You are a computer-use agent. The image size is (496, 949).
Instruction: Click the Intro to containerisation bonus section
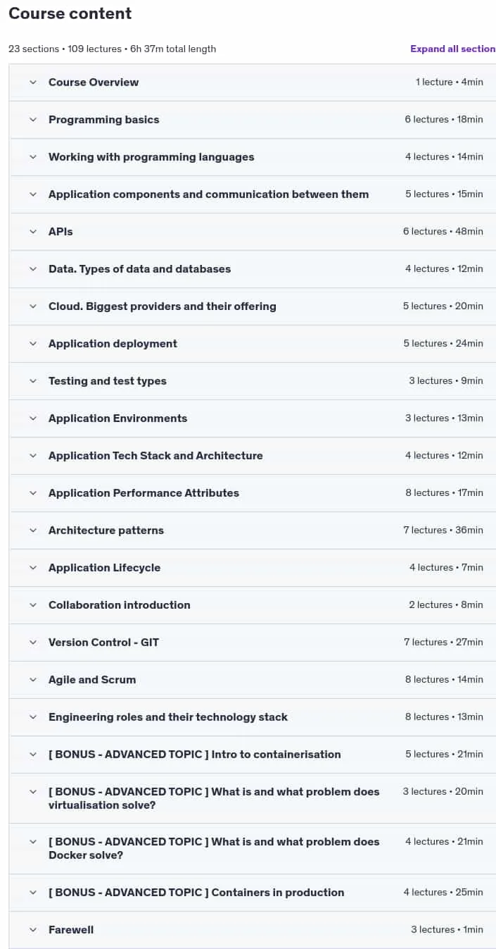(x=253, y=755)
